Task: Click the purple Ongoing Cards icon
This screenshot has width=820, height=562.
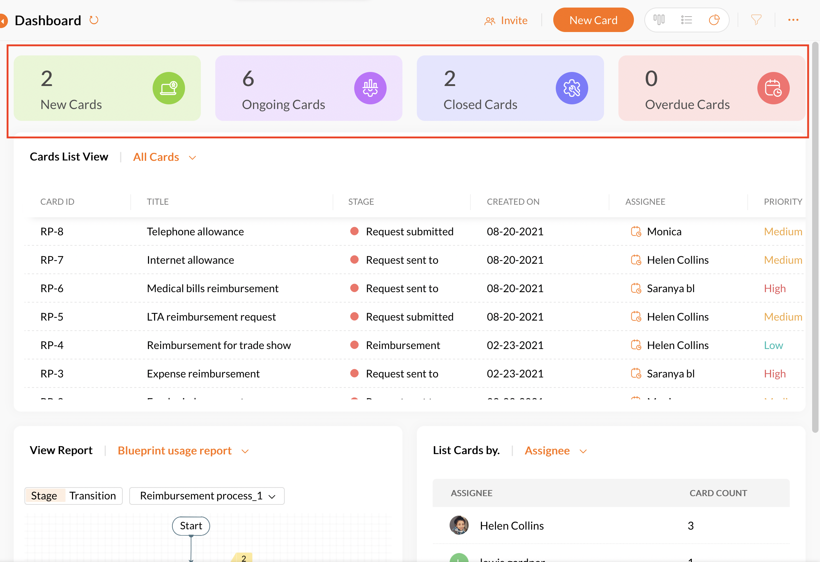Action: point(370,88)
